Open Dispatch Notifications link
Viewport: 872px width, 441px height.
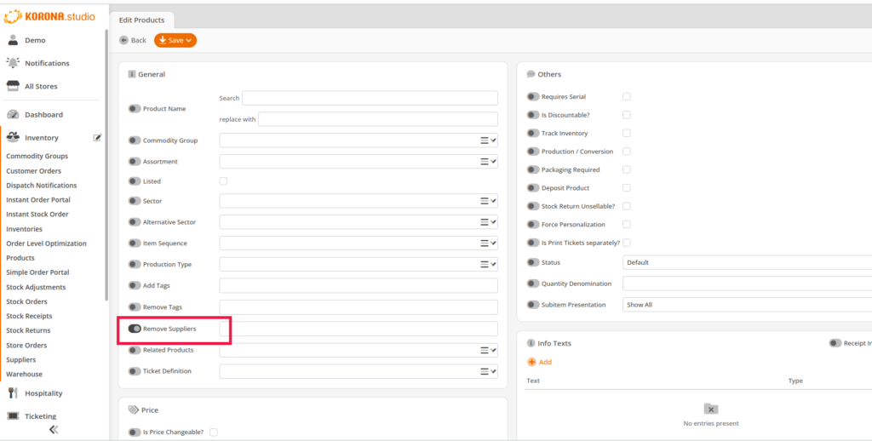point(42,186)
